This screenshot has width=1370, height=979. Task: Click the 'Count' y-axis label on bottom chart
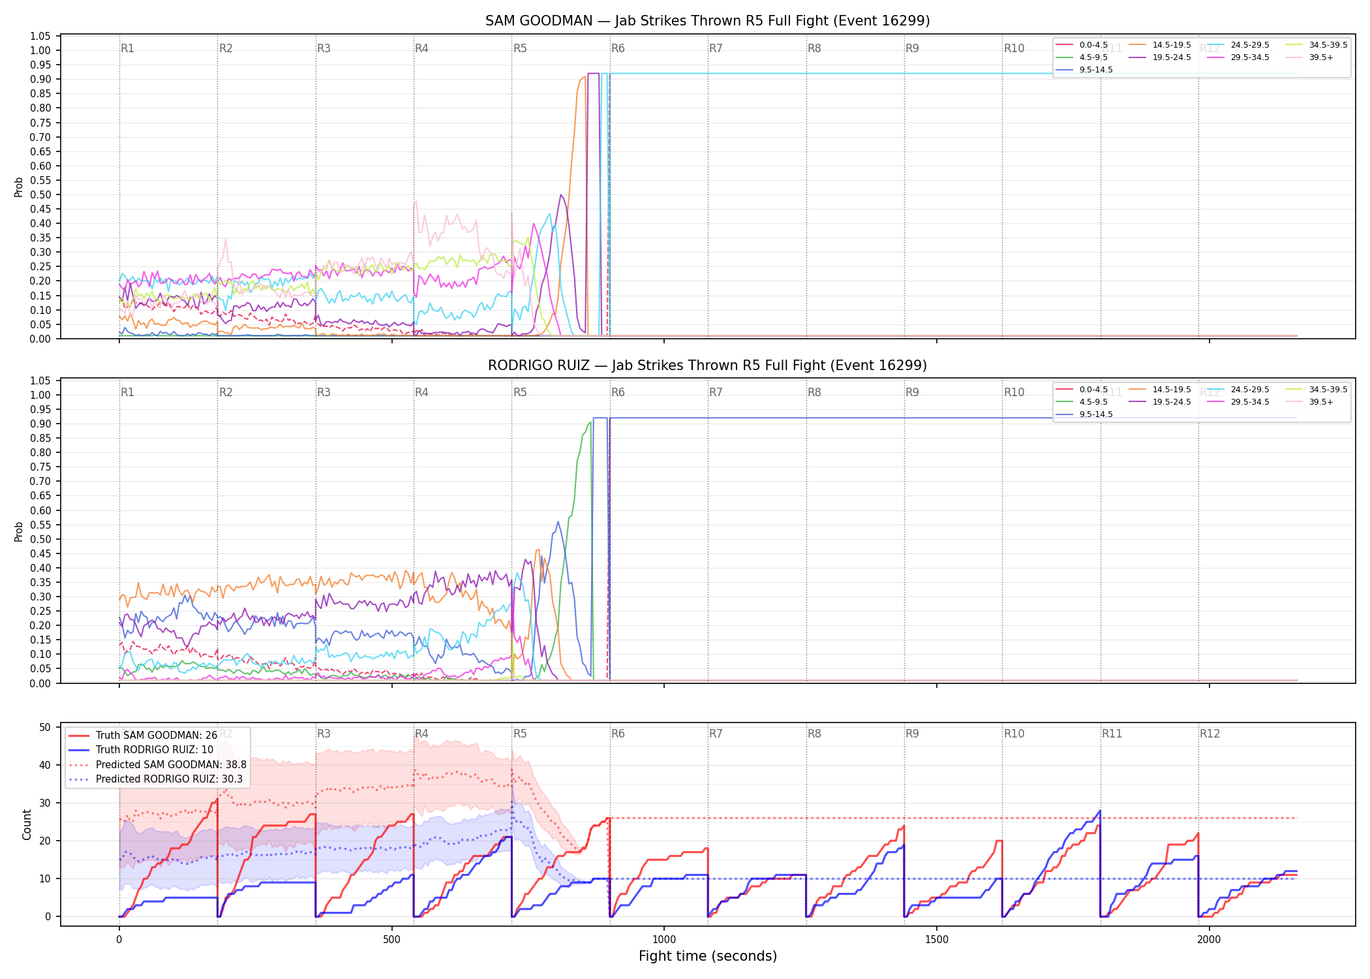(27, 824)
